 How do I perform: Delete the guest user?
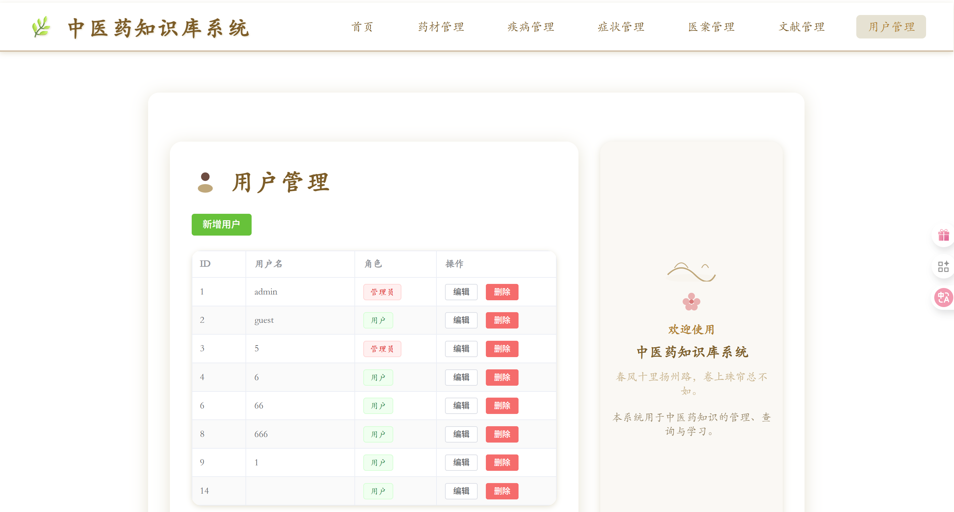pos(502,320)
